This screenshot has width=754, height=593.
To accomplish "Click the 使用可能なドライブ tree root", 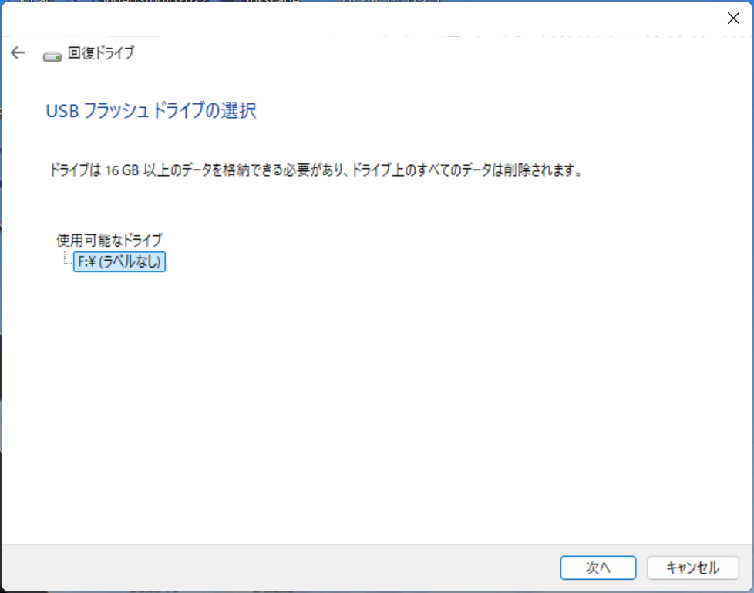I will [x=109, y=240].
